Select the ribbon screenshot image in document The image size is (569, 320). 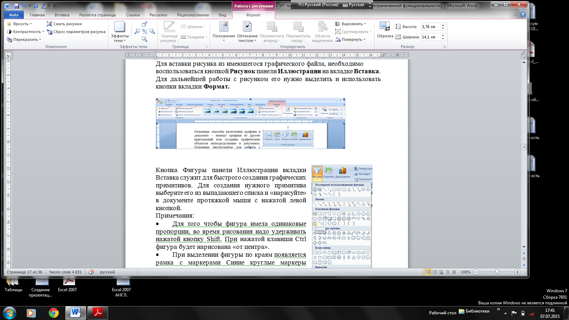[x=250, y=123]
